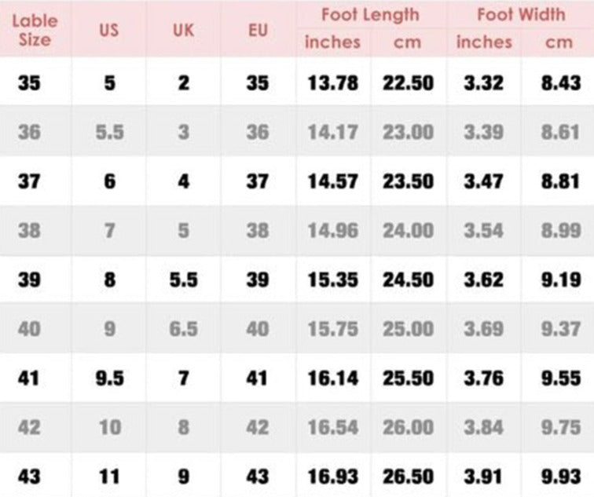Click the "Lable Size" column header
This screenshot has width=594, height=497.
coord(35,30)
